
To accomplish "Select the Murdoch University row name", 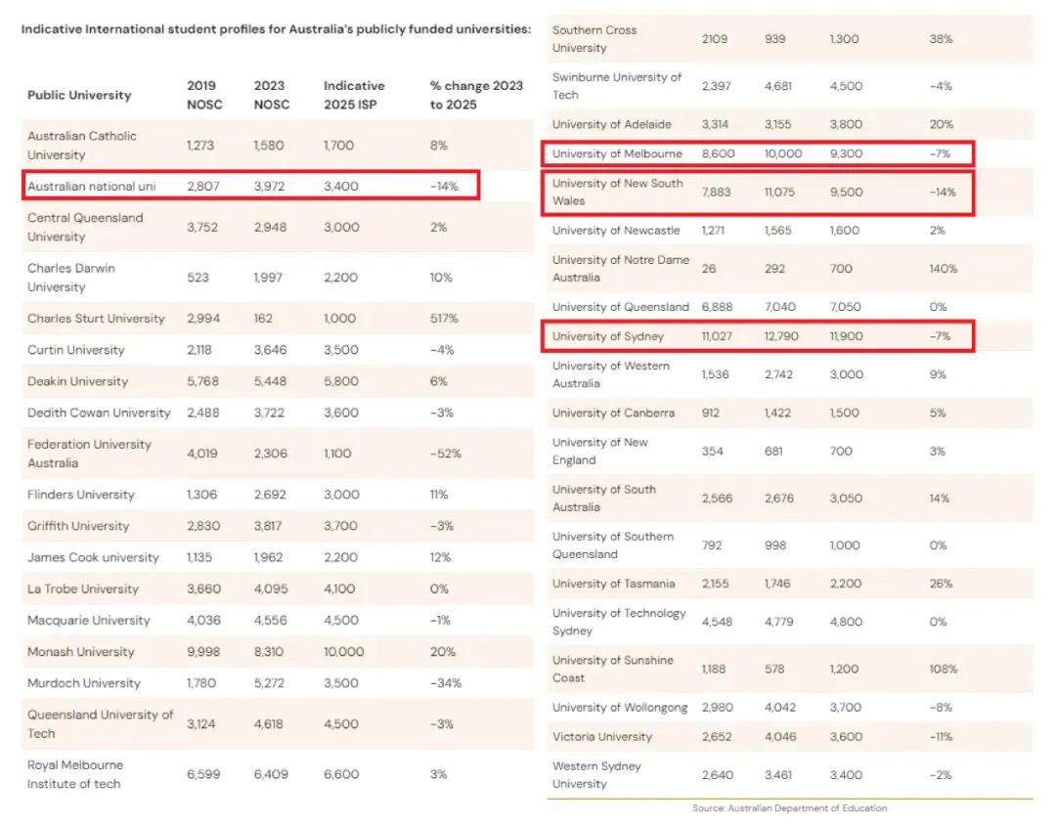I will [x=84, y=683].
